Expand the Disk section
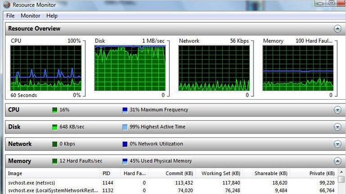This screenshot has width=346, height=194. [337, 127]
